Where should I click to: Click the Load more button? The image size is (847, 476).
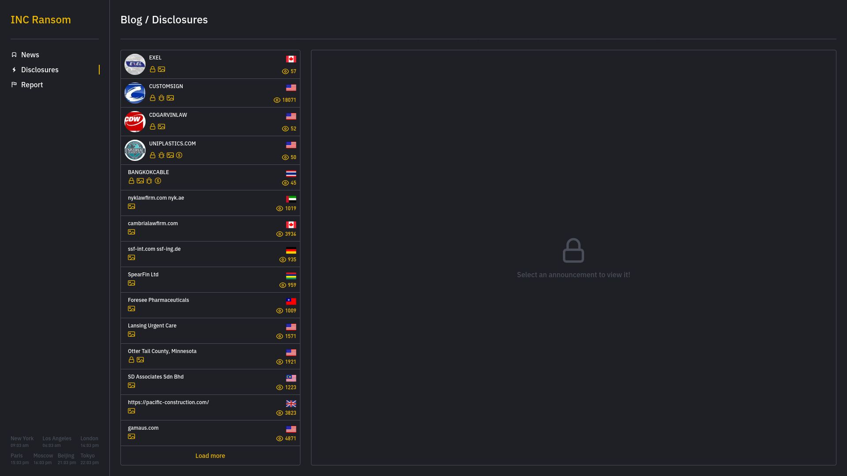(210, 456)
